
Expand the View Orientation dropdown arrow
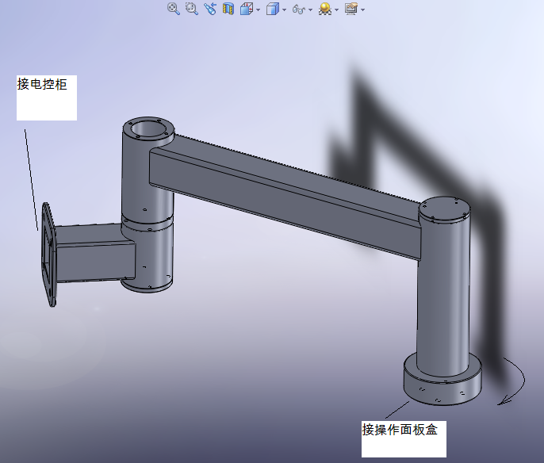coord(259,10)
